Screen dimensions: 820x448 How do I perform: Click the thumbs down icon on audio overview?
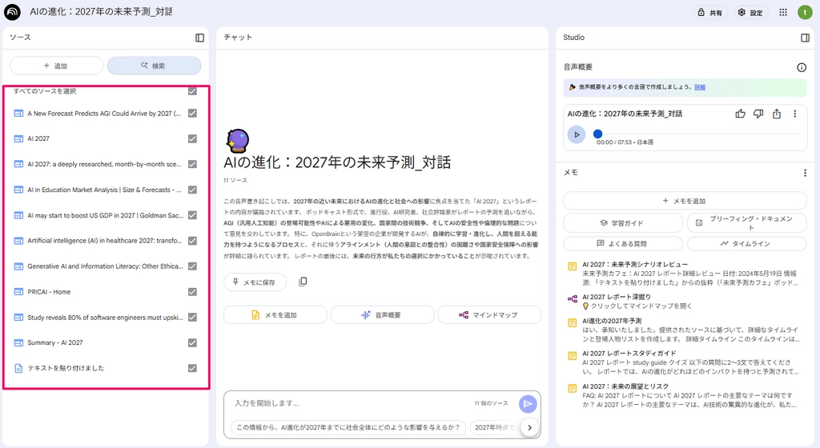tap(758, 114)
